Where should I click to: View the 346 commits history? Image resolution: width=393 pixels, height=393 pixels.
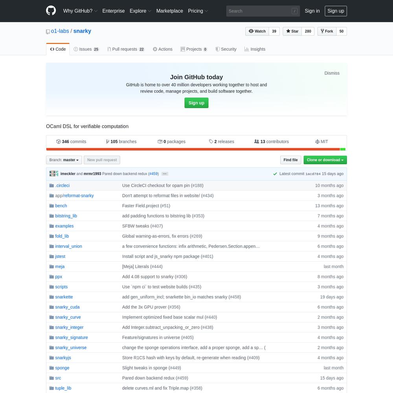point(71,141)
